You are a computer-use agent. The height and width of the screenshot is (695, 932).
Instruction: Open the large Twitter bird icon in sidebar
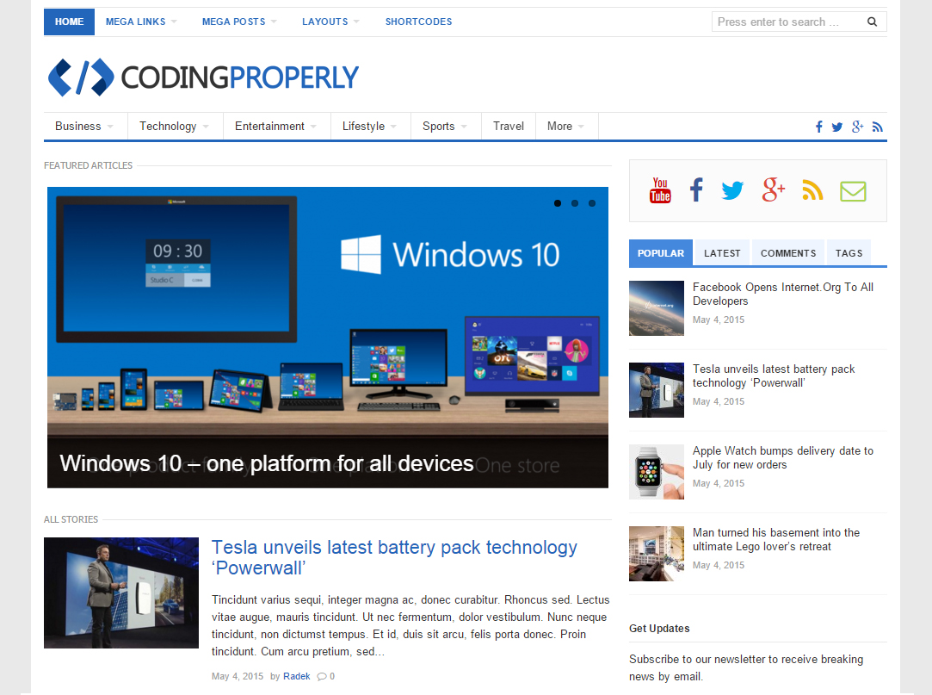pyautogui.click(x=732, y=190)
